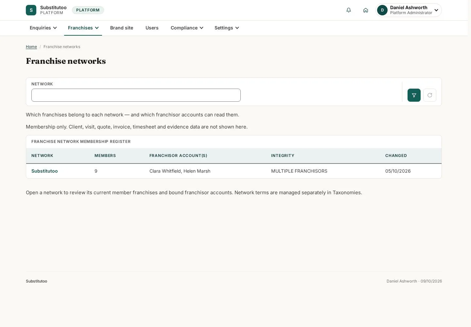Image resolution: width=471 pixels, height=327 pixels.
Task: Open the Substitutoo network row link
Action: (44, 171)
